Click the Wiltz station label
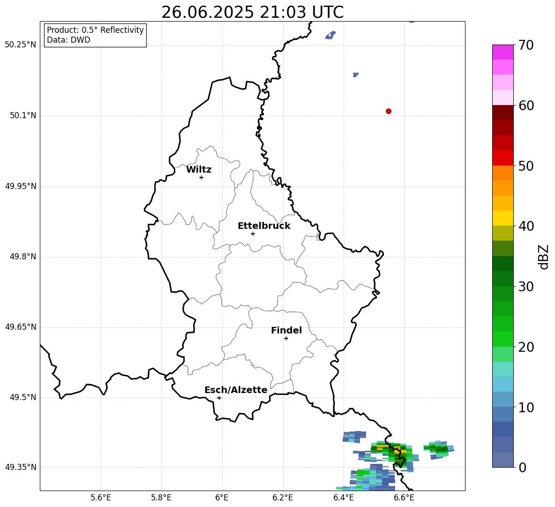The height and width of the screenshot is (507, 555). (x=199, y=170)
